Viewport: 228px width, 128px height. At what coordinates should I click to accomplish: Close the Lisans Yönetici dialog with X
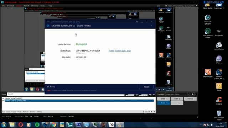tap(151, 26)
